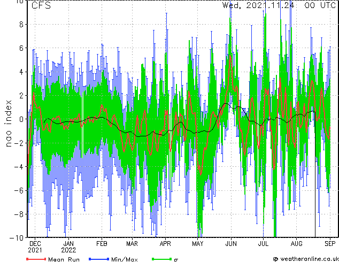
Task: Click the y-axis value 2
Action: [x=21, y=95]
